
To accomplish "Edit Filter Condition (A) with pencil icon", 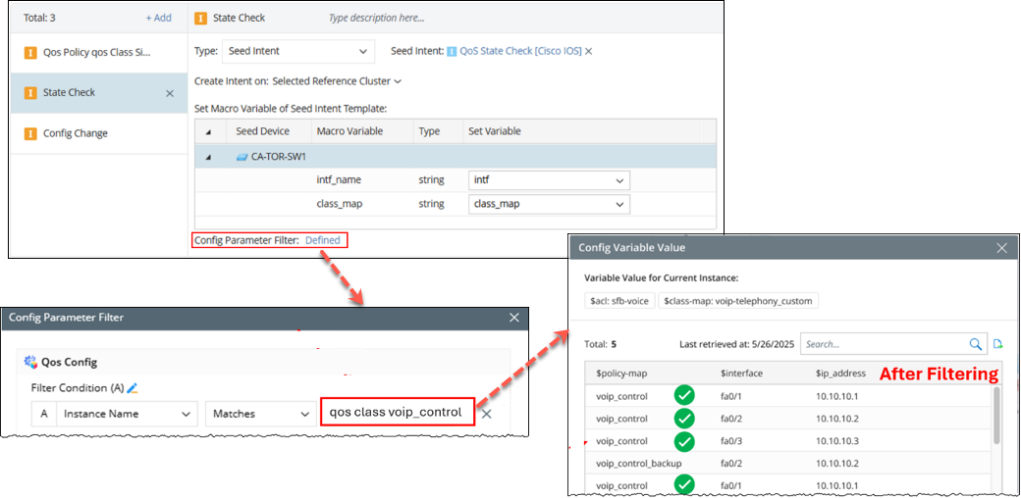I will pyautogui.click(x=133, y=388).
